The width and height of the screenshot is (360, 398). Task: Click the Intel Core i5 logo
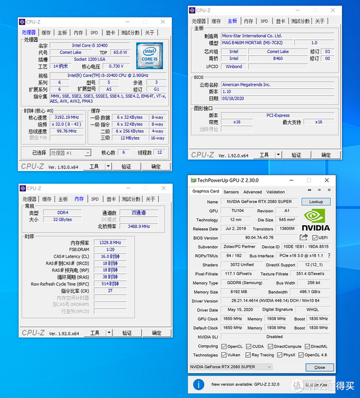click(150, 56)
